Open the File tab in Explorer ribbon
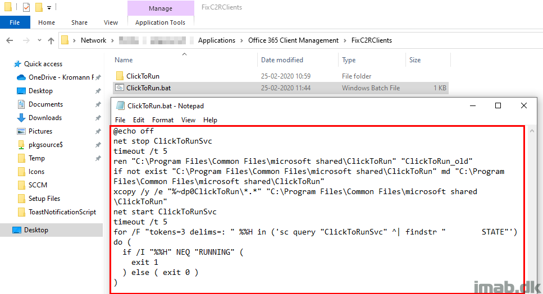543x294 pixels. point(15,22)
